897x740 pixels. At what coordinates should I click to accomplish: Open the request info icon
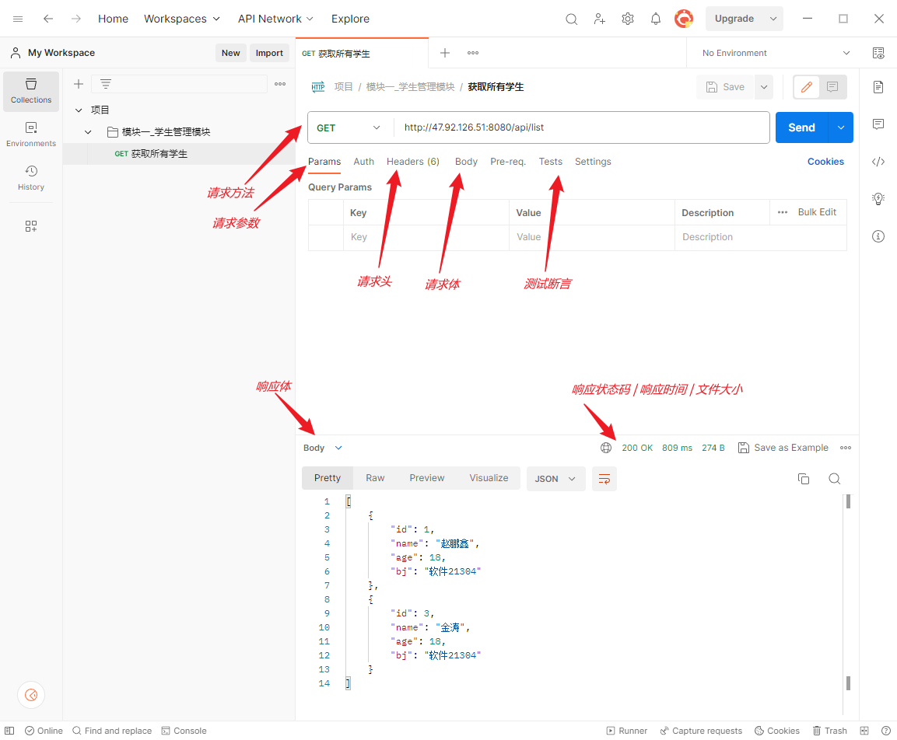click(x=878, y=236)
